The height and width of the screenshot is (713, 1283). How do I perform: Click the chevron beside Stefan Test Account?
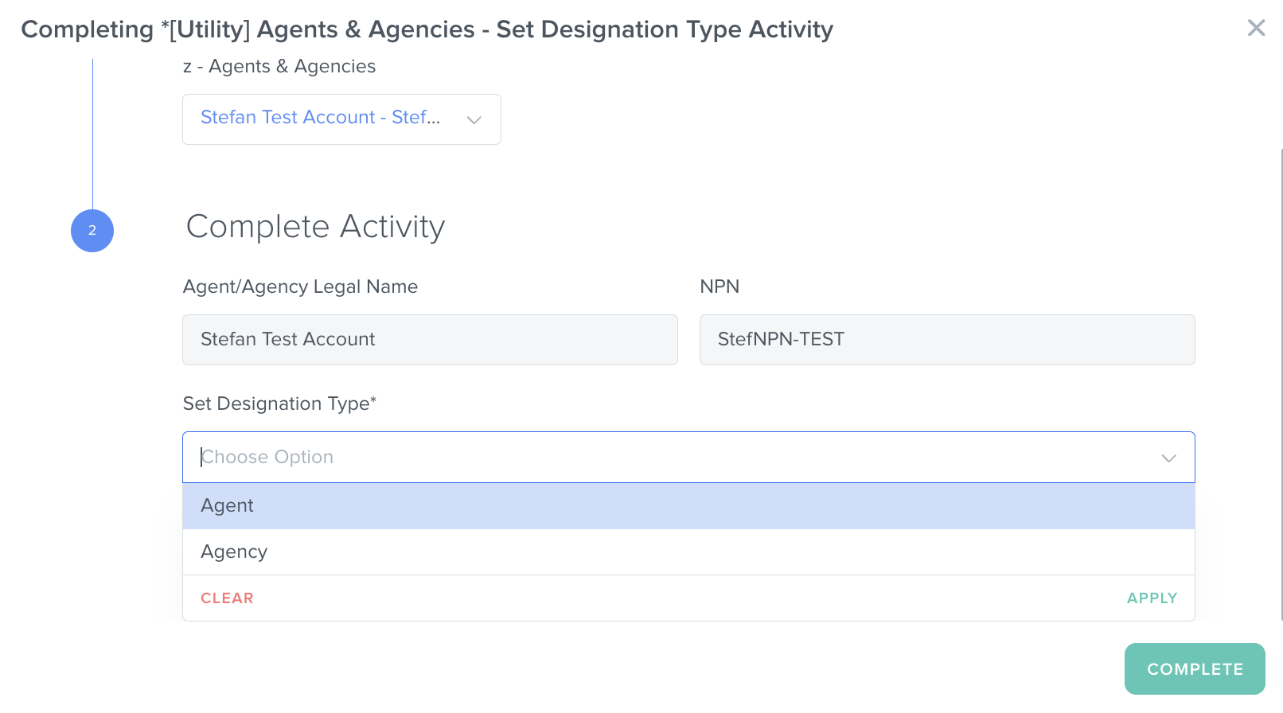[x=474, y=120]
